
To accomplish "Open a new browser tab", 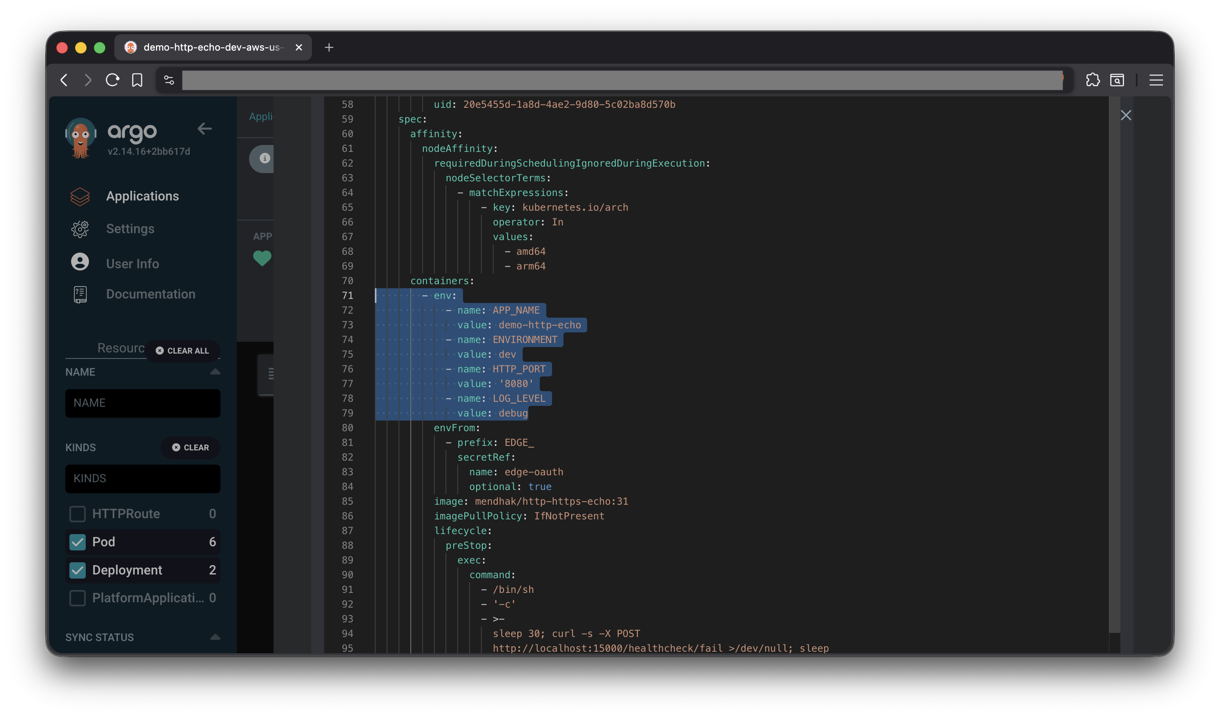I will (329, 47).
